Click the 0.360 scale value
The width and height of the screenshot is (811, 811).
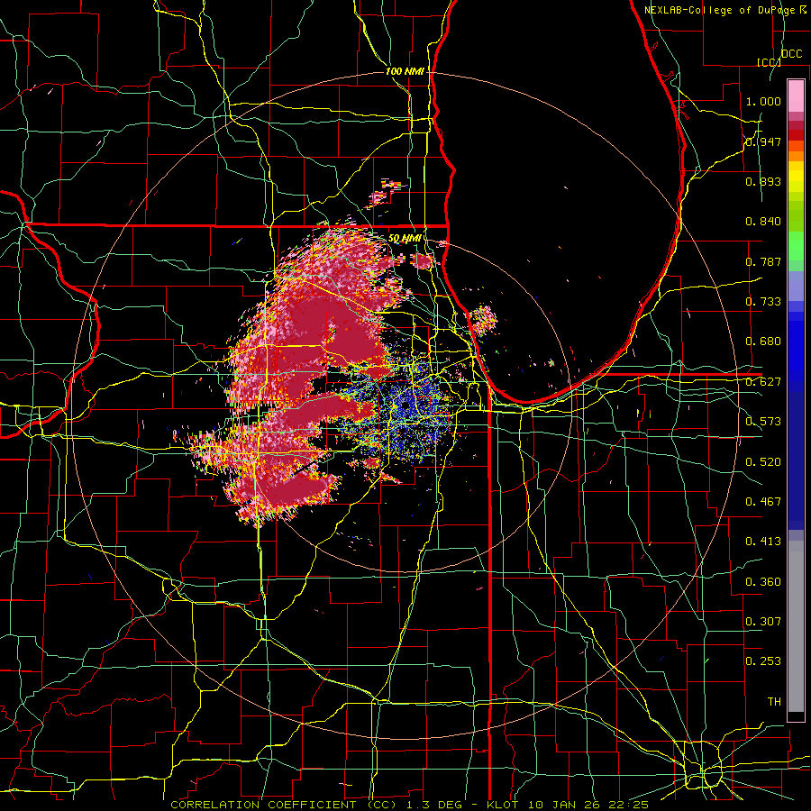tap(763, 582)
